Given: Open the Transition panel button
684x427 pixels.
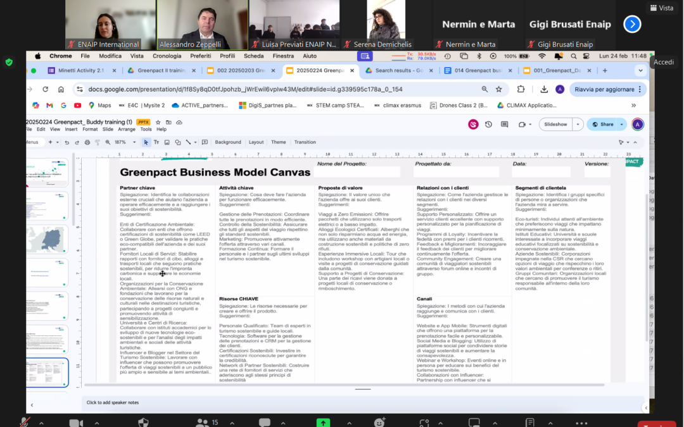Looking at the screenshot, I should [x=305, y=142].
